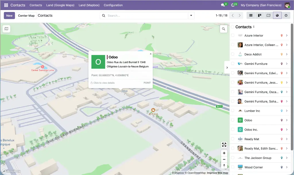The width and height of the screenshot is (294, 175).
Task: Close the Odoo map popup
Action: 150,54
